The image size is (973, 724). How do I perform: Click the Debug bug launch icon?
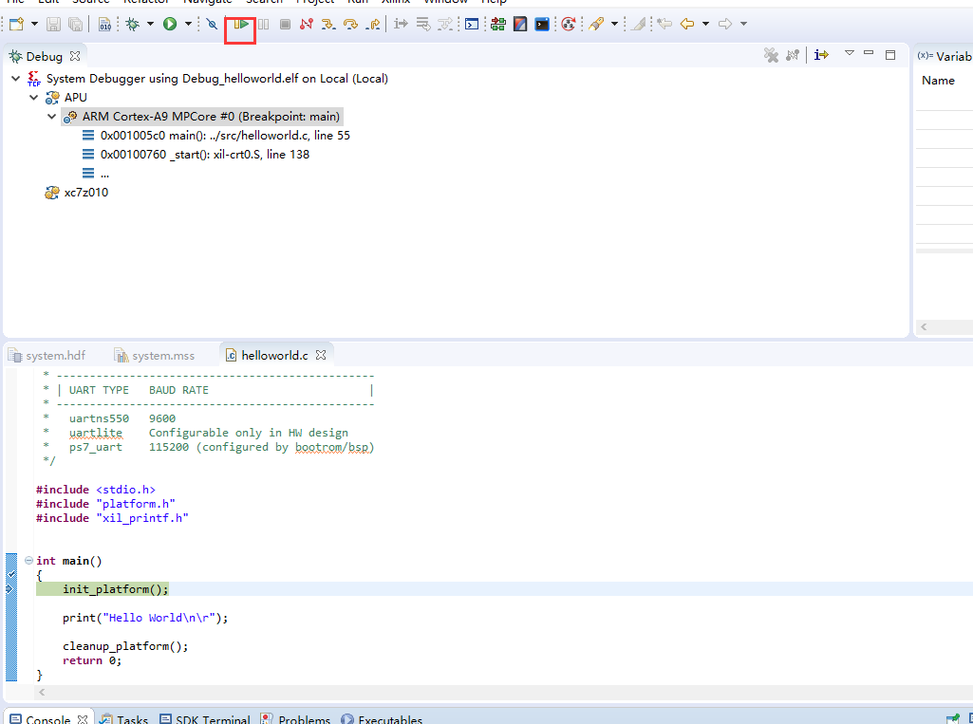pyautogui.click(x=132, y=24)
